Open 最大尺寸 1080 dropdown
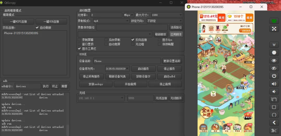This screenshot has height=136, width=281. click(x=167, y=15)
